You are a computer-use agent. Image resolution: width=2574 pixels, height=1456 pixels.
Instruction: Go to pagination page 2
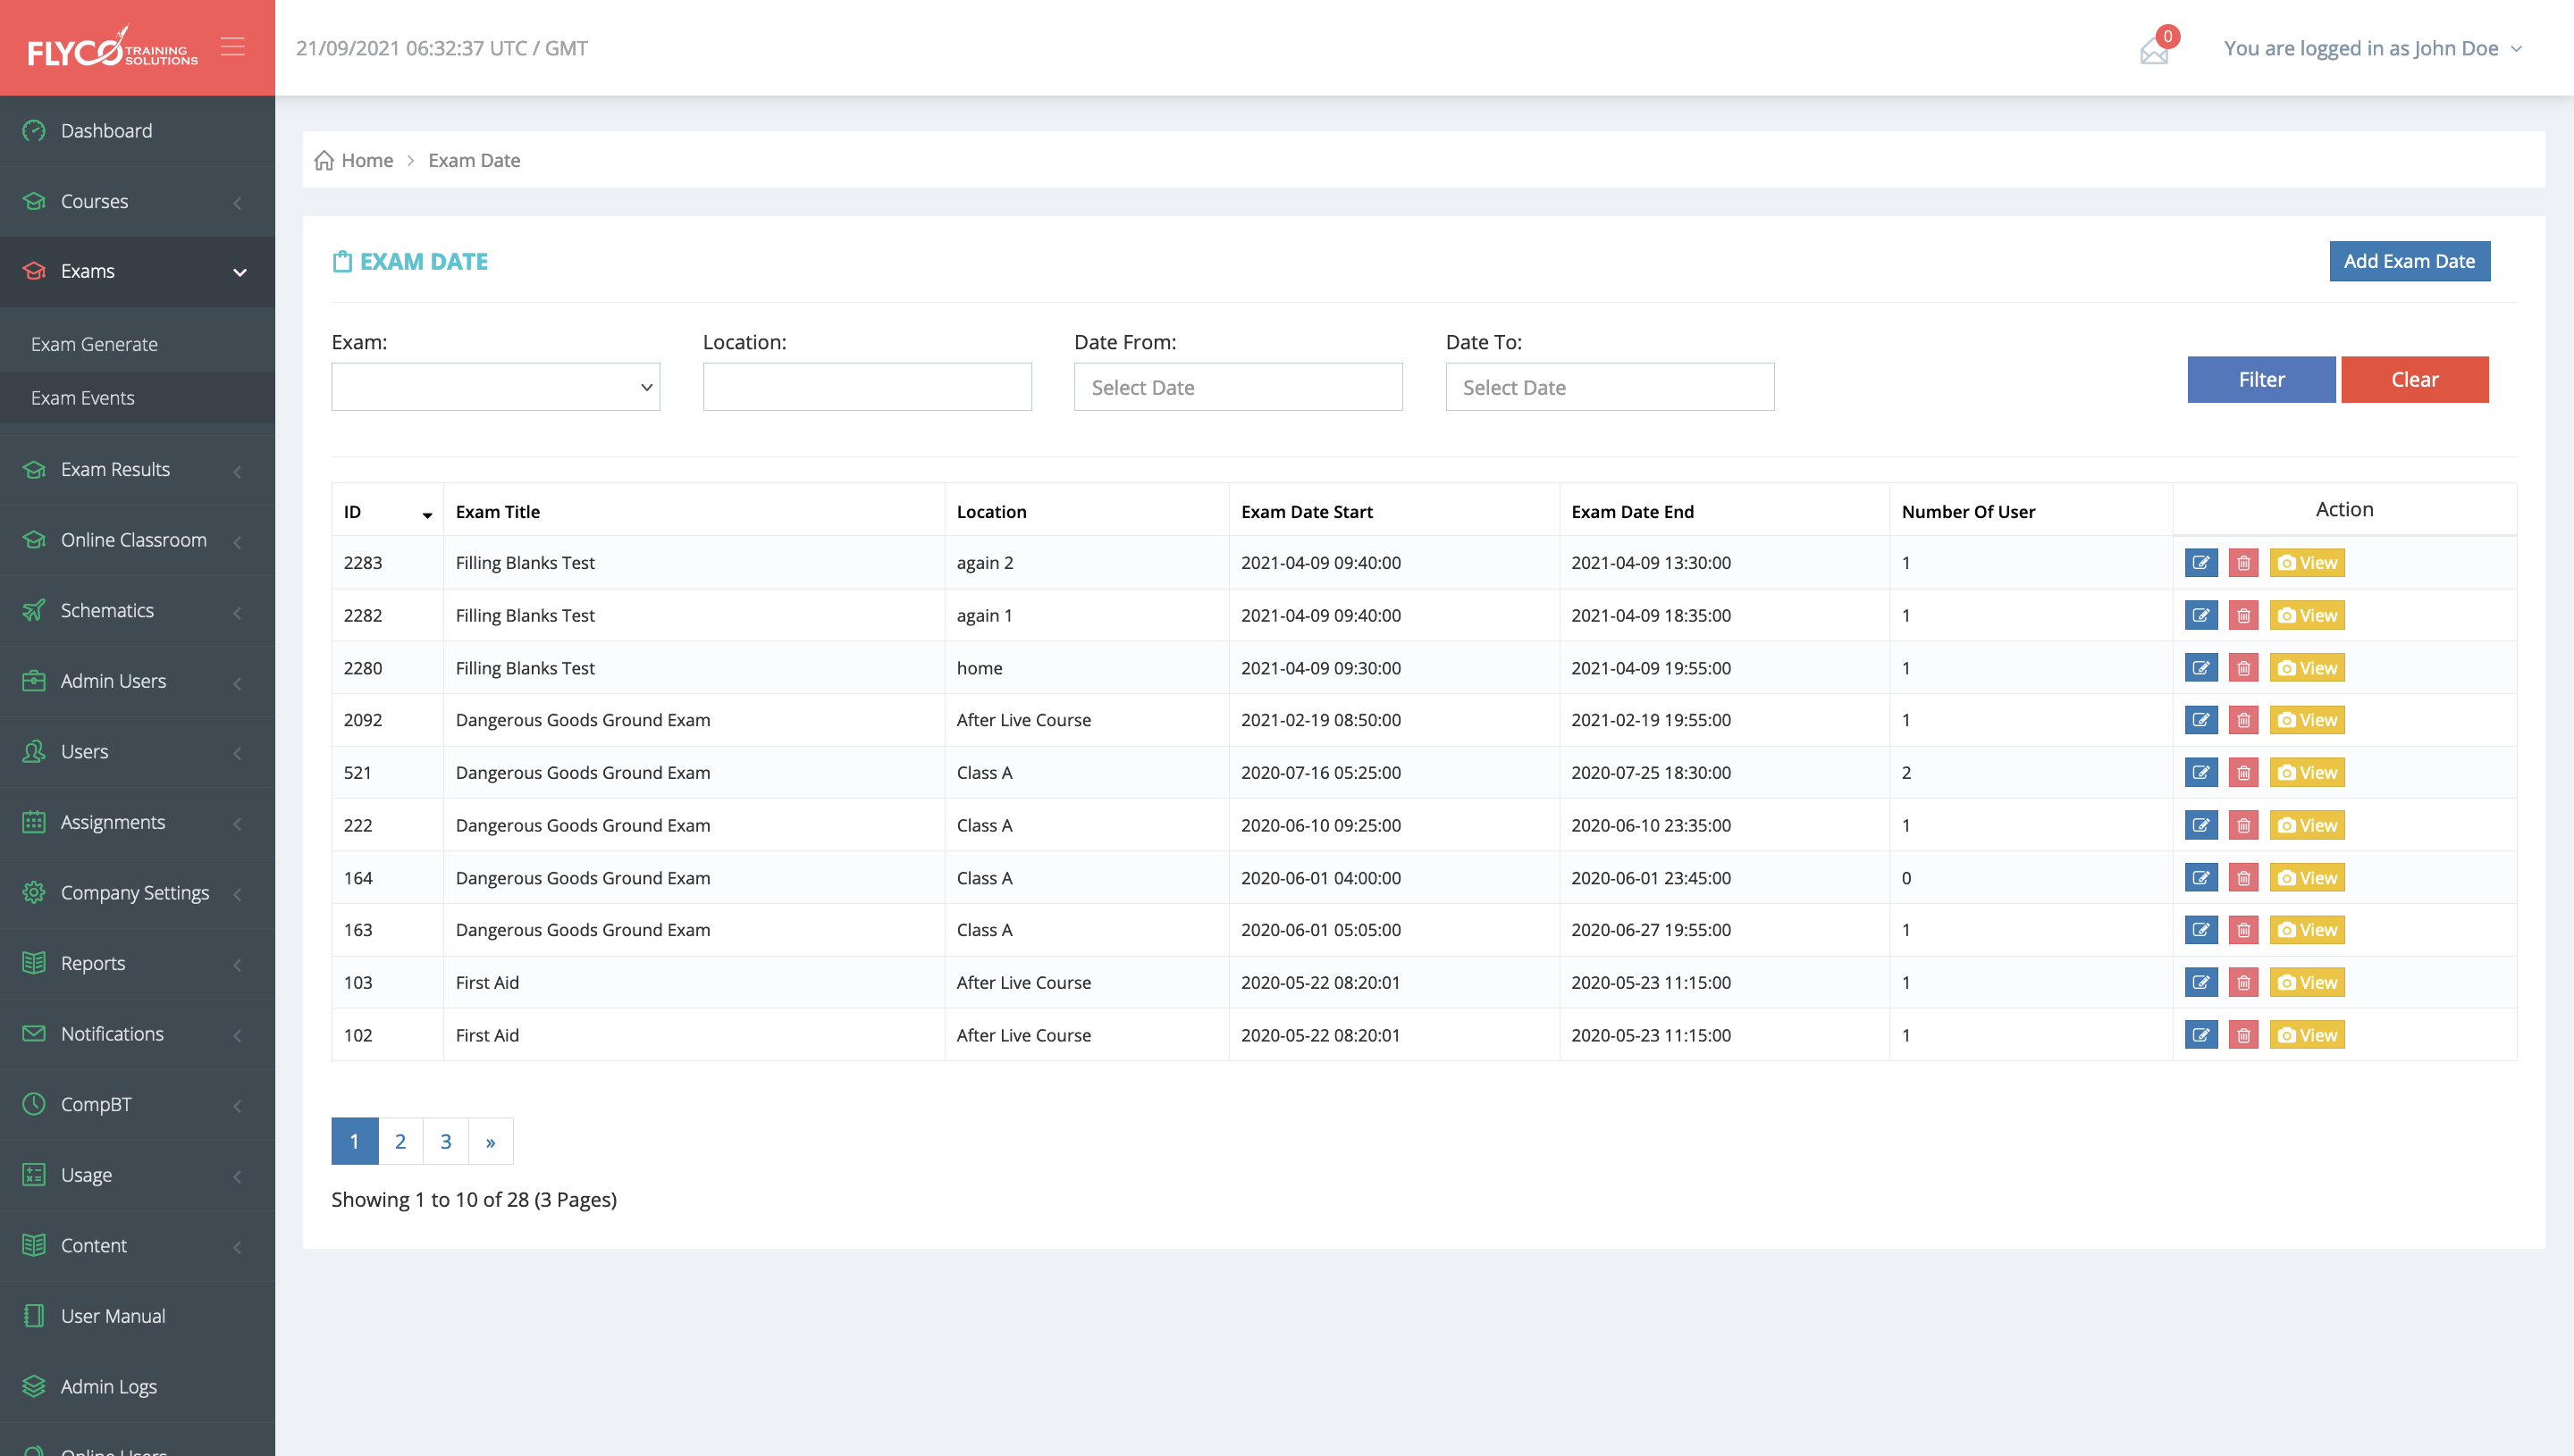tap(400, 1141)
